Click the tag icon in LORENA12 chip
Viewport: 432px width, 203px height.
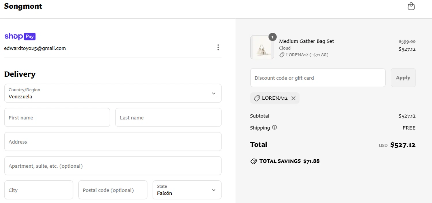pyautogui.click(x=257, y=98)
